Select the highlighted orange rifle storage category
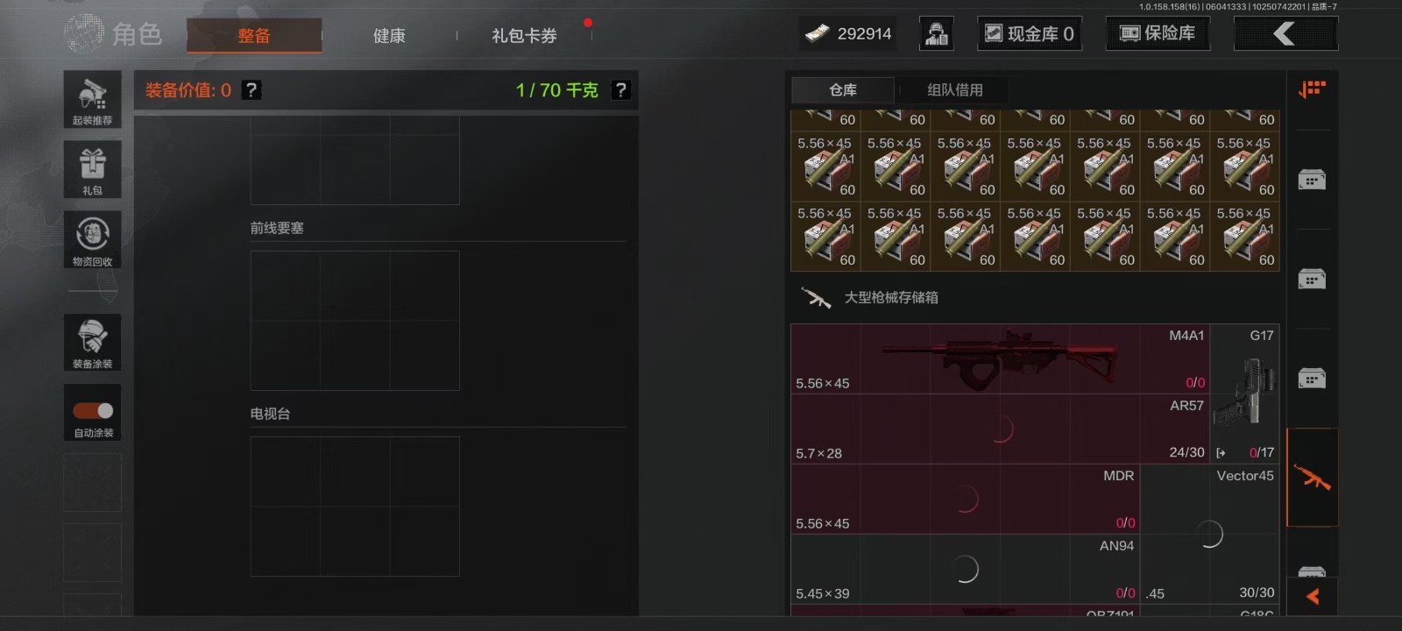The height and width of the screenshot is (631, 1402). [1312, 478]
